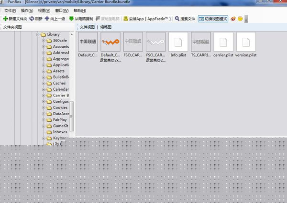Image resolution: width=287 pixels, height=203 pixels.
Task: Open the 文件(F) menu
Action: [x=10, y=11]
